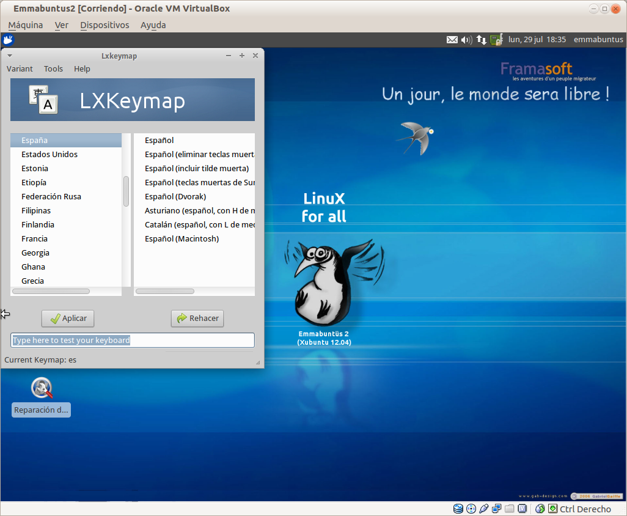
Task: Open the volume speaker indicator
Action: (x=466, y=40)
